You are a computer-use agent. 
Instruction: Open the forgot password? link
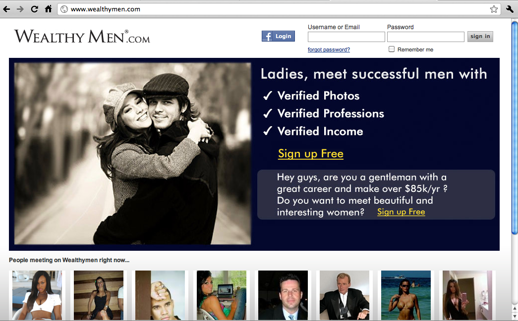[x=329, y=49]
